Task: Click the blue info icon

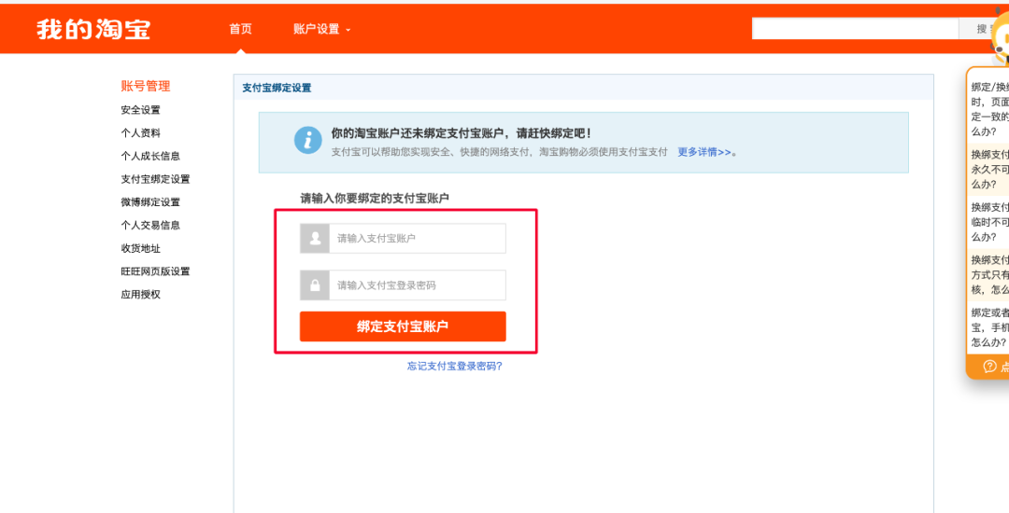Action: point(308,140)
